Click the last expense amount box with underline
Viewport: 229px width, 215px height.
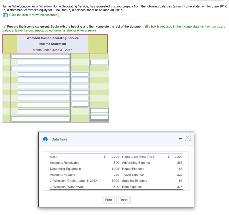(80, 105)
